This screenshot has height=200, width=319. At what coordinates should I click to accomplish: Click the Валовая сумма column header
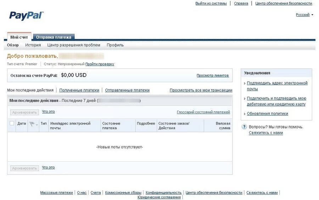pos(223,126)
